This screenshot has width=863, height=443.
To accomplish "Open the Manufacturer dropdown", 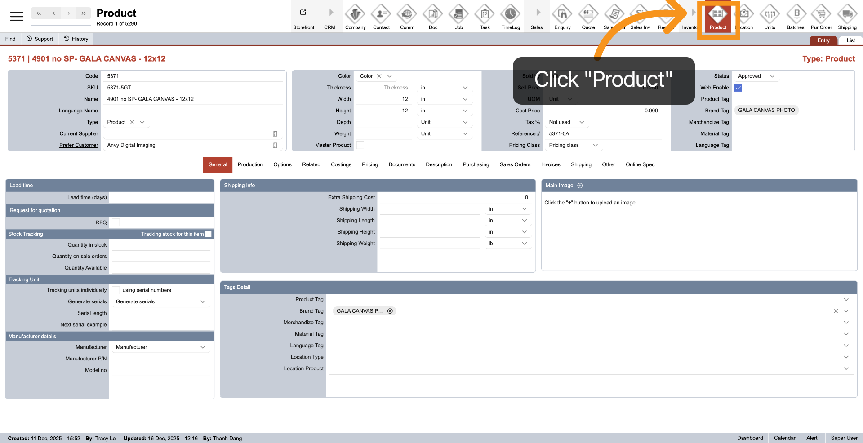I will point(203,347).
